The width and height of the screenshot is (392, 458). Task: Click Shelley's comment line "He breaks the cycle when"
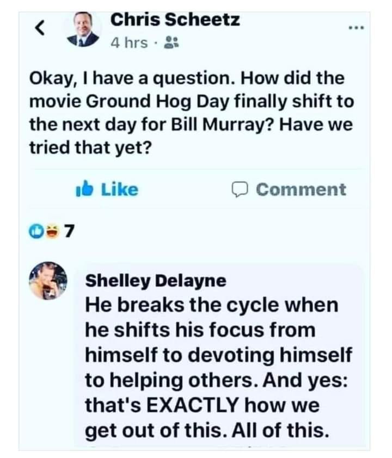(x=211, y=305)
